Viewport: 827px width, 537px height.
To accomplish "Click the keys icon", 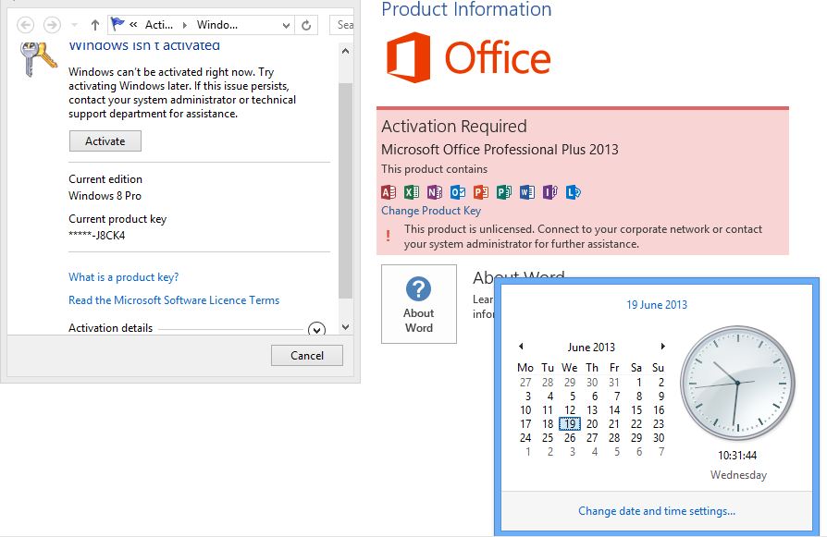I will point(37,59).
